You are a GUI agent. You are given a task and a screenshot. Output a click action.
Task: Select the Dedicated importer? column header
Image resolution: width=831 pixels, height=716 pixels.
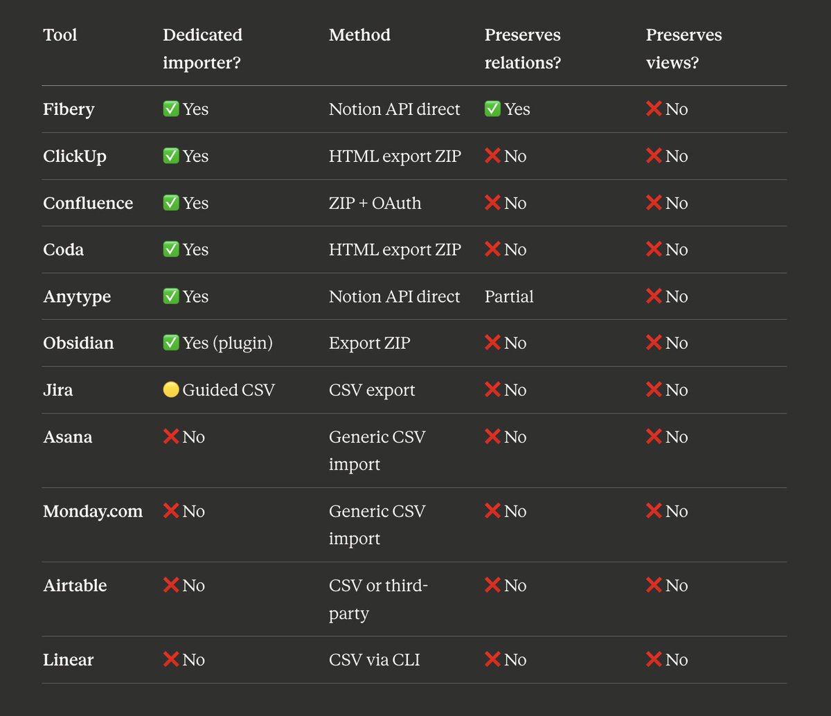point(202,48)
